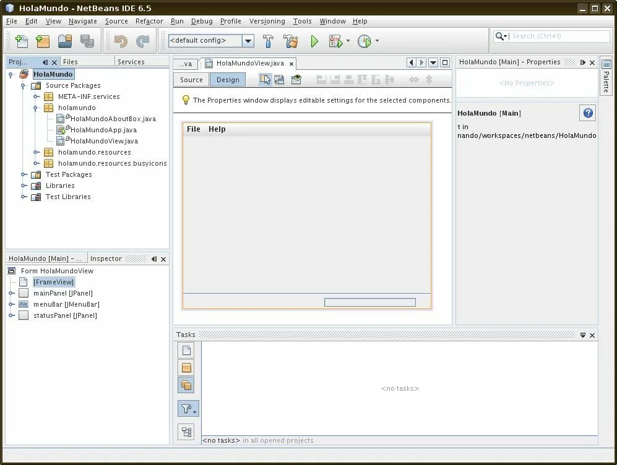Click the blue help icon in Properties
Viewport: 617px width, 465px height.
(x=588, y=113)
